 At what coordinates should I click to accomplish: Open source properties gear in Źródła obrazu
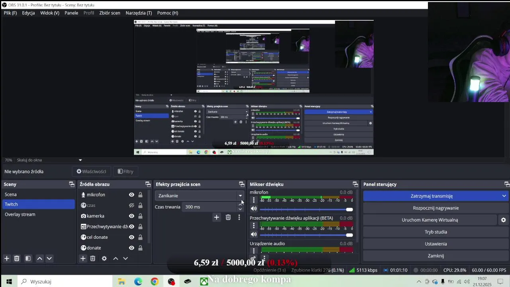(x=104, y=258)
